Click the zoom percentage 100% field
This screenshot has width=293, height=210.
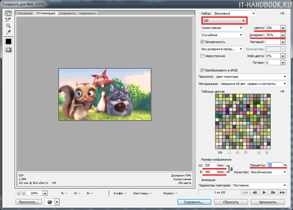(x=34, y=193)
